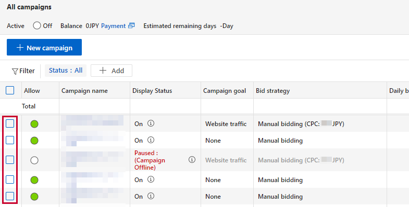Click the plus icon in New campaign button
The height and width of the screenshot is (207, 409).
coord(20,48)
